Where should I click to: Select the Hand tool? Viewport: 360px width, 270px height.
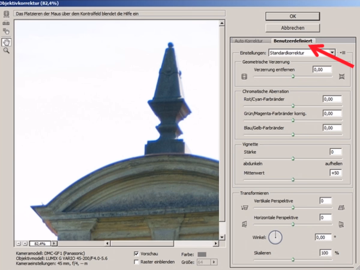[6, 42]
